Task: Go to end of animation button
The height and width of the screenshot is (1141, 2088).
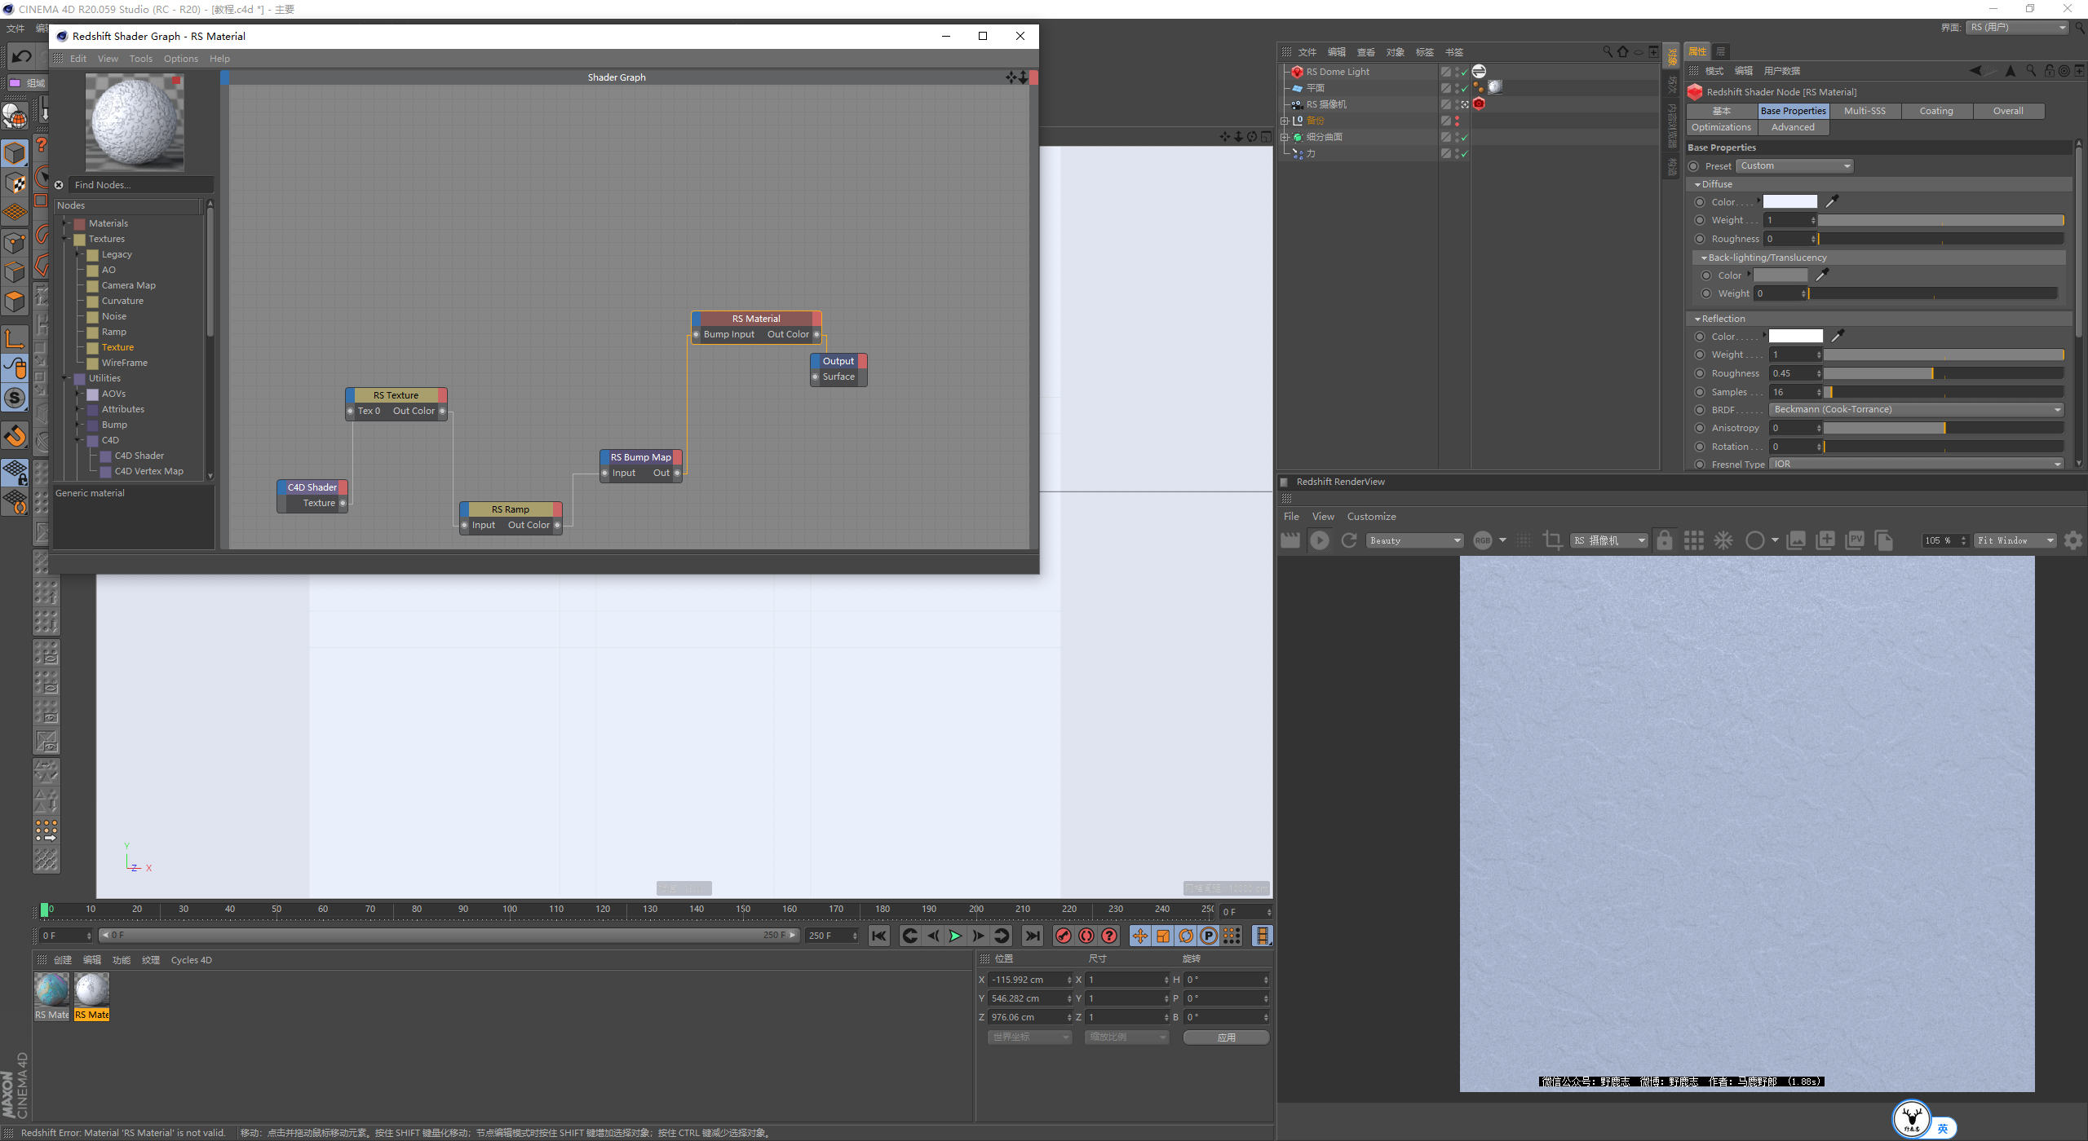Action: [x=1033, y=936]
